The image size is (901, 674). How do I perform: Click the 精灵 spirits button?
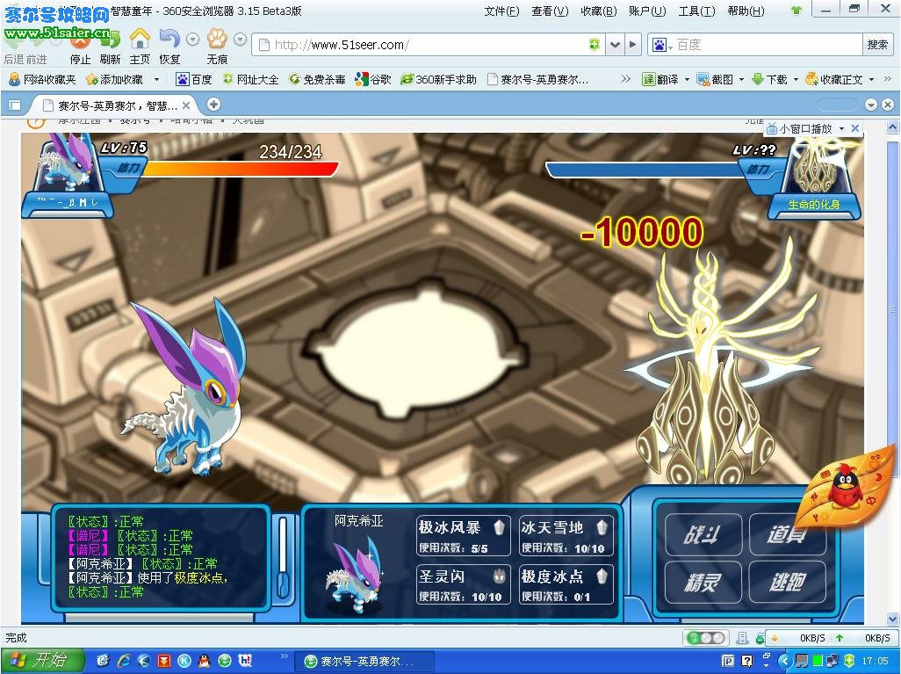coord(703,582)
